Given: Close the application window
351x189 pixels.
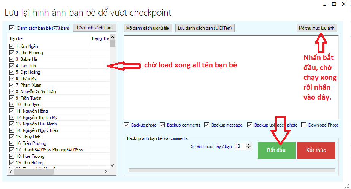Looking at the screenshot, I should point(344,4).
